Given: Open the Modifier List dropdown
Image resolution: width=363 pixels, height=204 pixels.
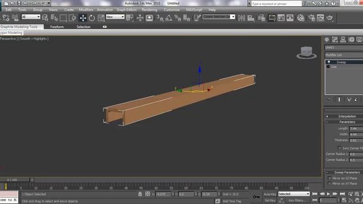Looking at the screenshot, I should (x=344, y=55).
